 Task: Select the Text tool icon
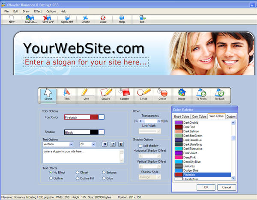tap(66, 94)
